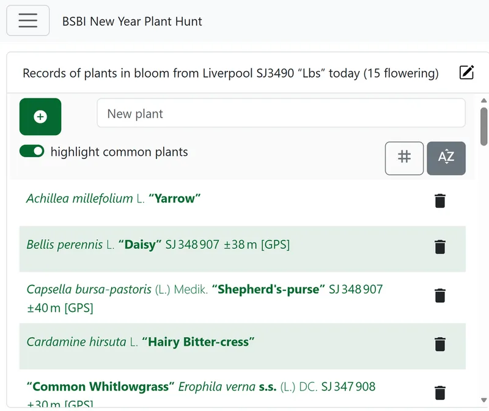The height and width of the screenshot is (411, 489).
Task: Click the BSBI New Year Plant Hunt title
Action: click(x=132, y=21)
